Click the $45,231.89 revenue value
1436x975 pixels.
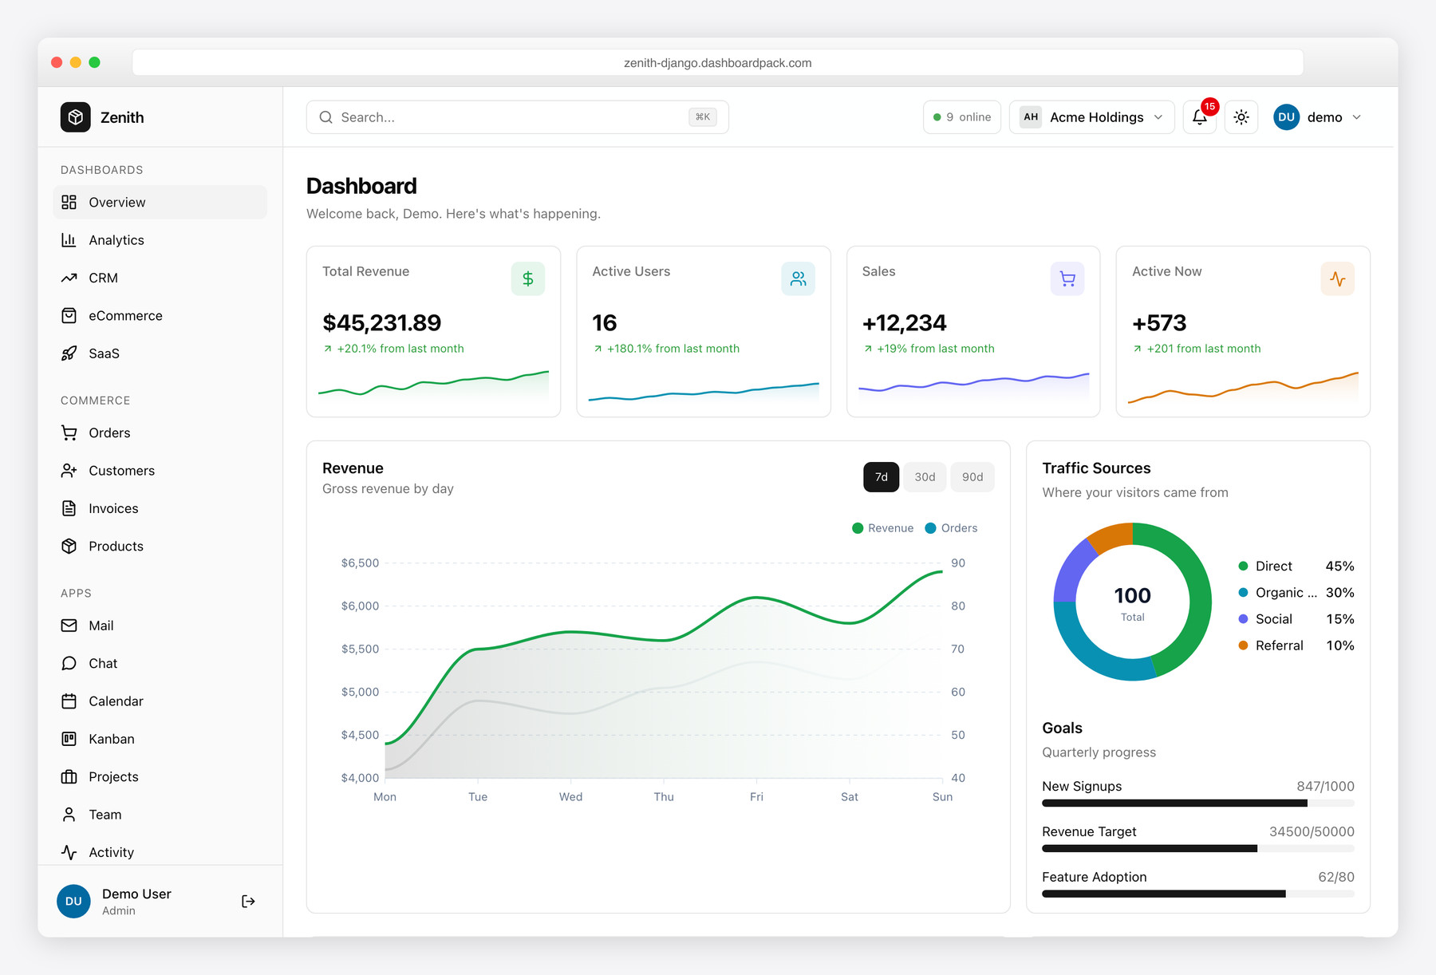pyautogui.click(x=382, y=323)
